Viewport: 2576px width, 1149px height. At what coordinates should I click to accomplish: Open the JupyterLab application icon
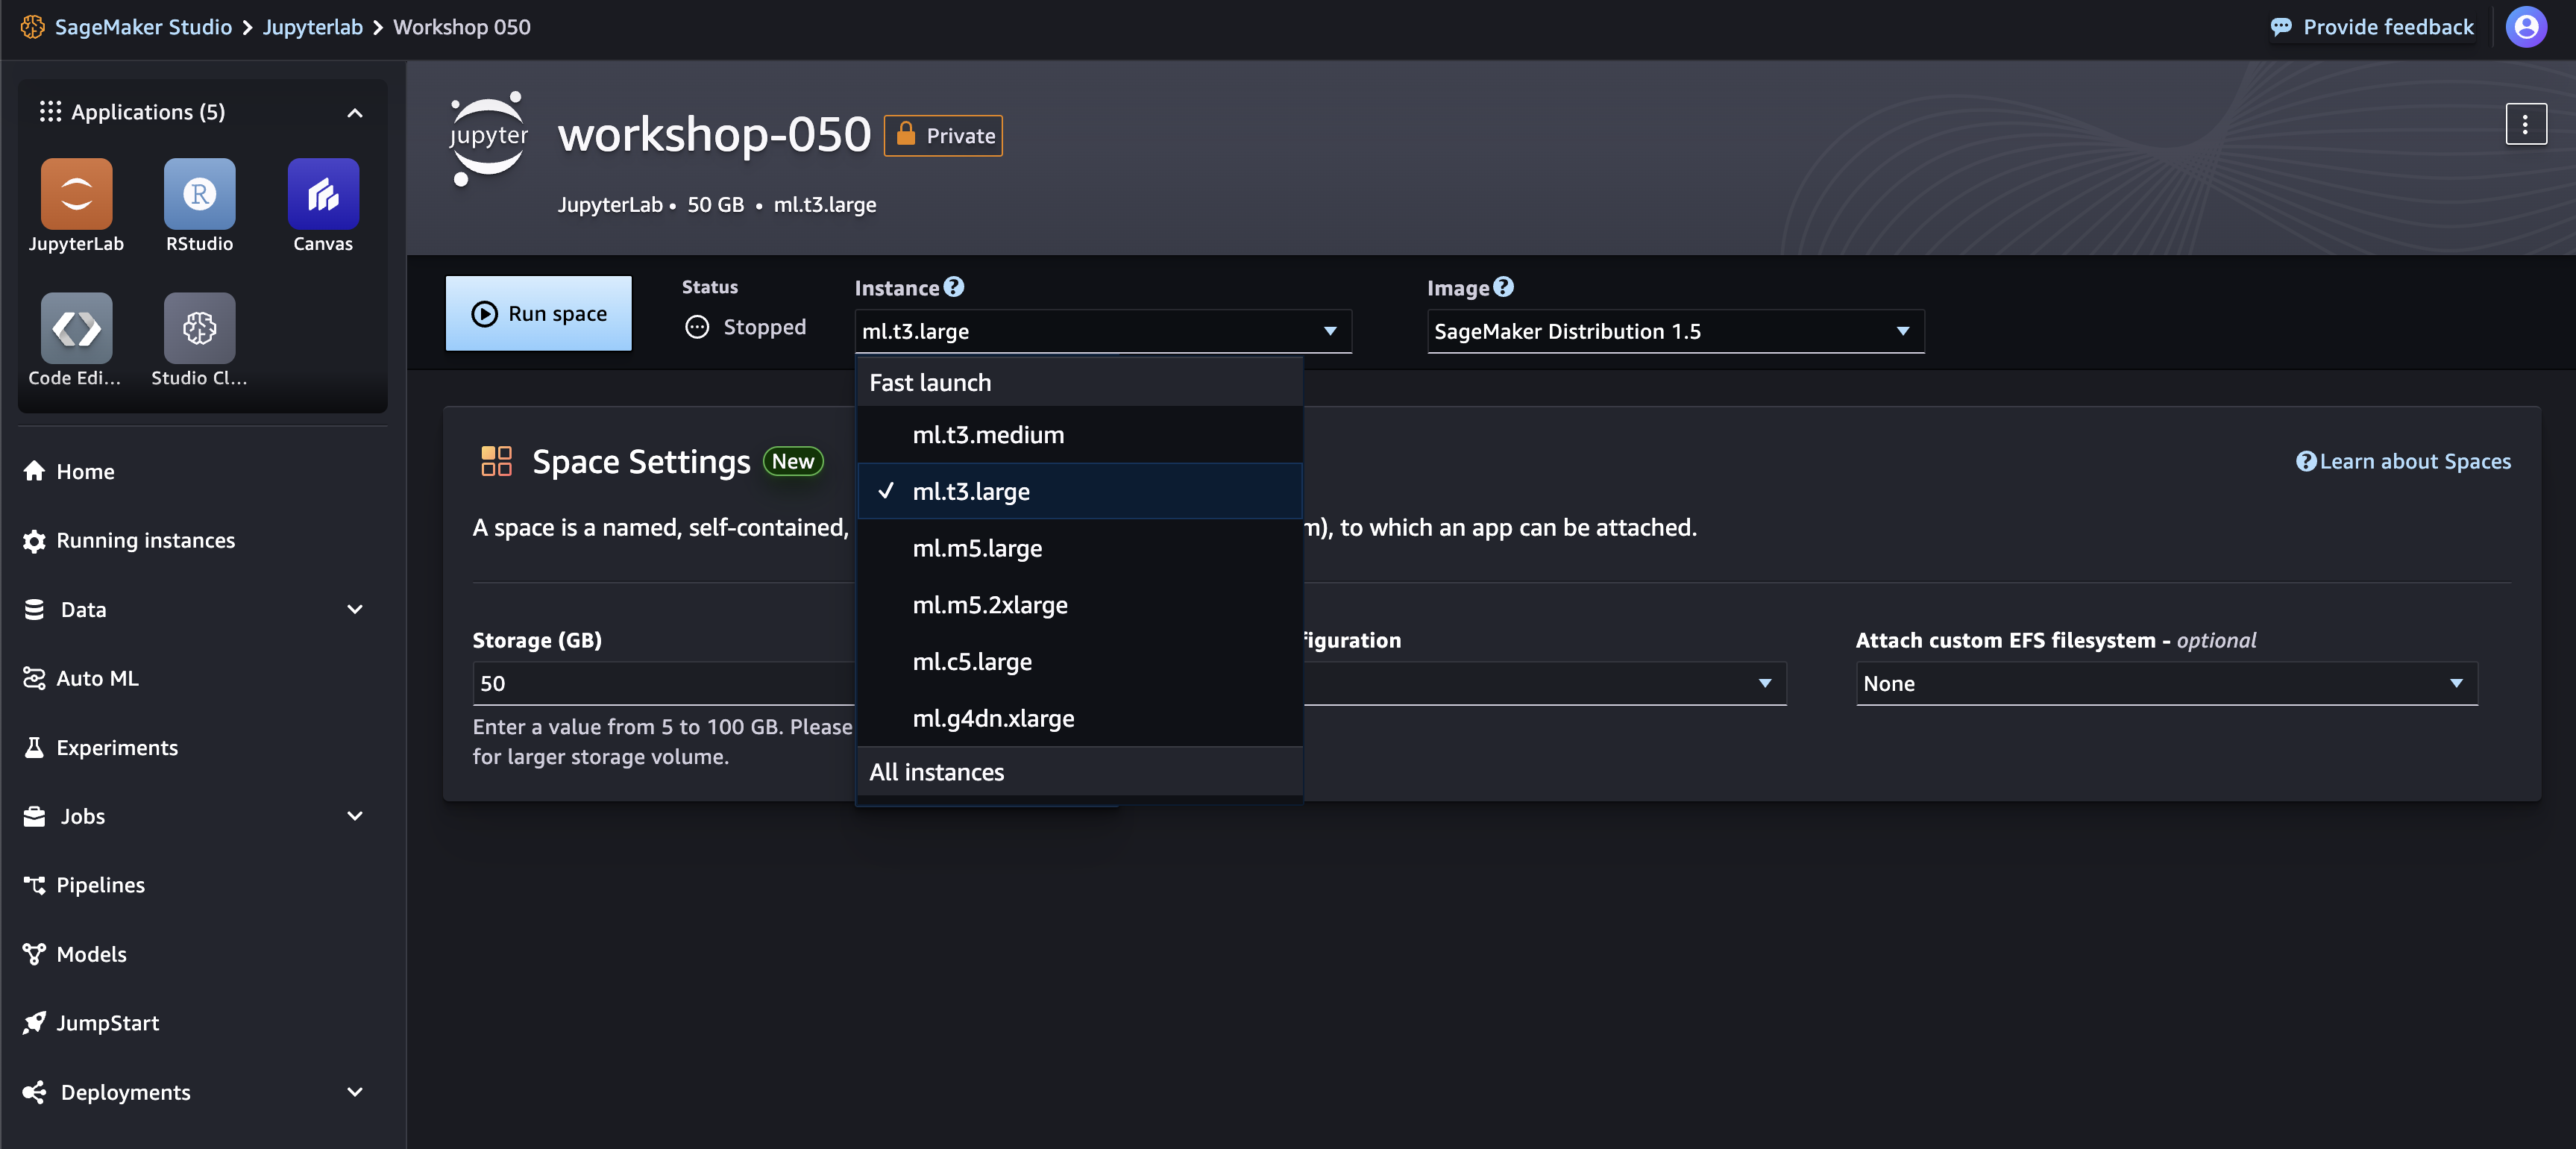point(76,194)
